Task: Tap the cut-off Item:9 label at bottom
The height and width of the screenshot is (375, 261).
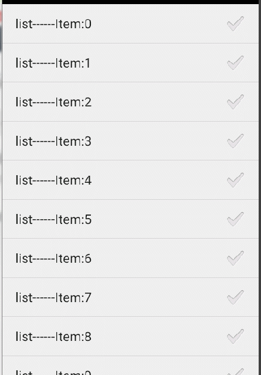Action: 53,373
